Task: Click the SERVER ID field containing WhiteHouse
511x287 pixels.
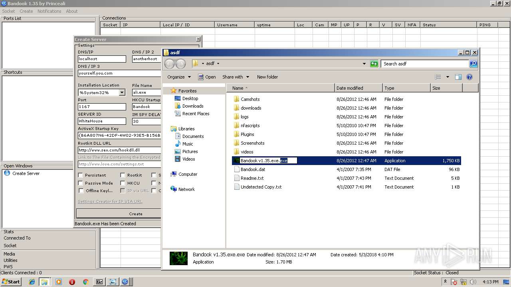Action: 102,121
